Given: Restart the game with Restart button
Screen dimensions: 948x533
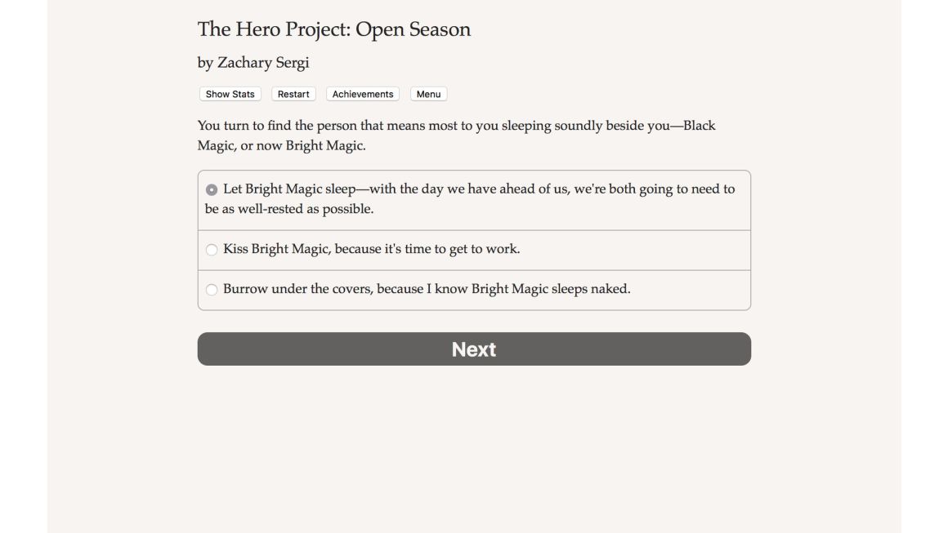Looking at the screenshot, I should (x=293, y=94).
